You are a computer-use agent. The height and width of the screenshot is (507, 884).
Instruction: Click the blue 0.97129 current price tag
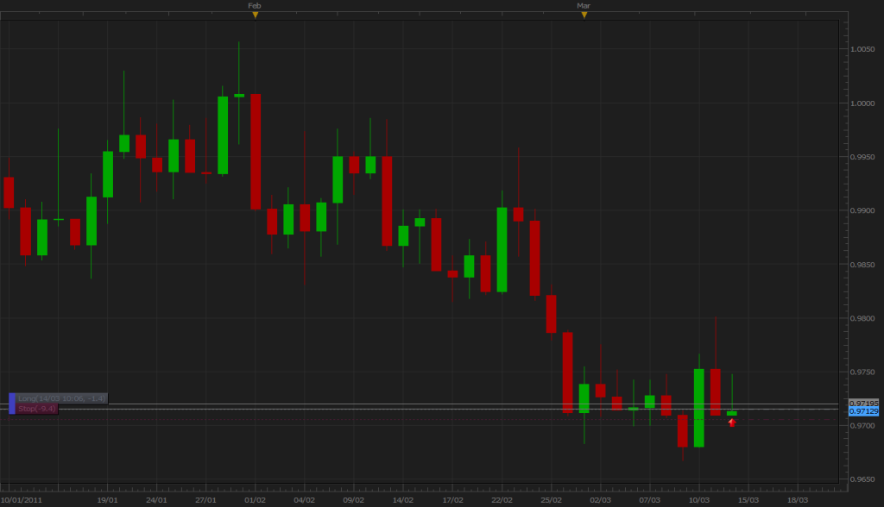click(x=863, y=412)
